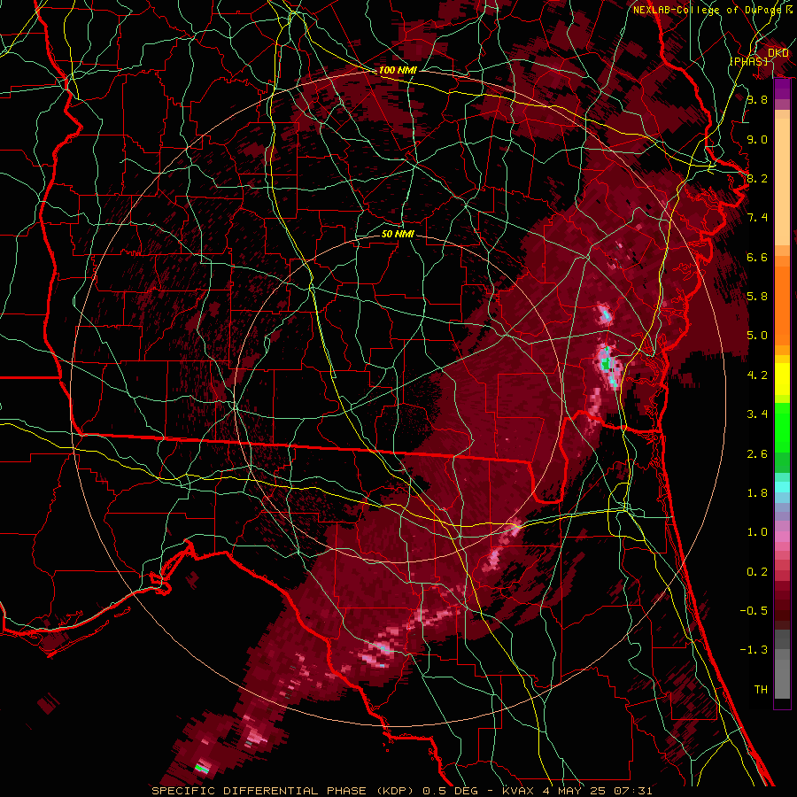Select the 9.8 value on the color scale
Screen dimensions: 797x797
click(757, 99)
